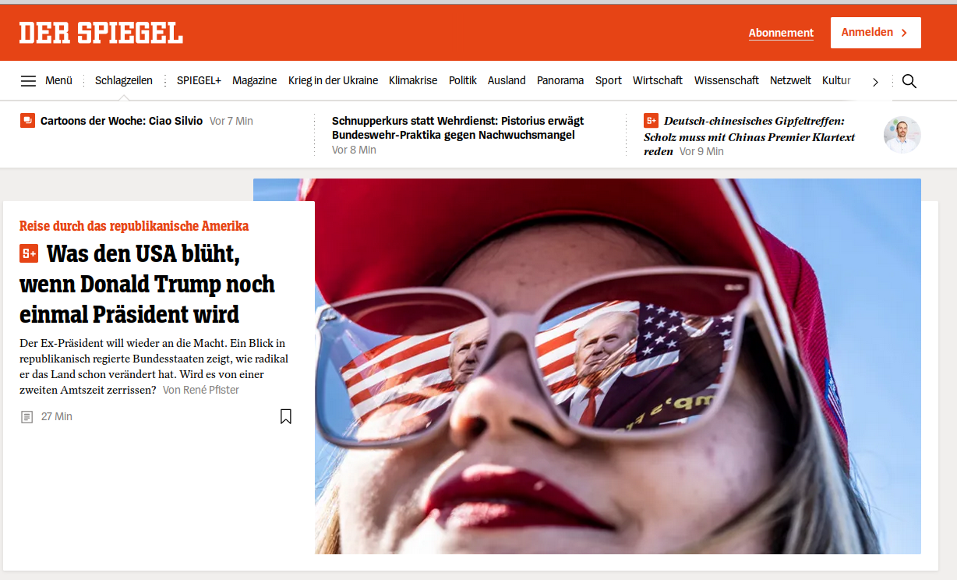Navigate to Ausland

[507, 80]
